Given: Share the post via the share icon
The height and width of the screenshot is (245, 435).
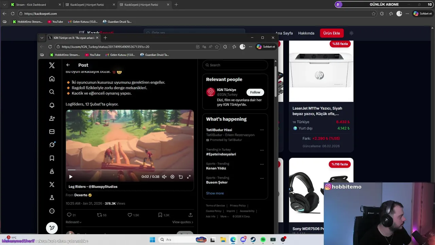Looking at the screenshot, I should coord(190,215).
